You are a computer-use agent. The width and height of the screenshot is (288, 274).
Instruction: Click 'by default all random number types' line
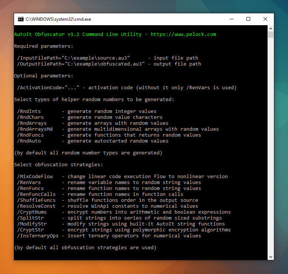point(88,153)
